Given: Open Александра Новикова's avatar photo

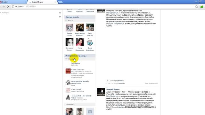Looking at the screenshot, I should click(x=80, y=27).
